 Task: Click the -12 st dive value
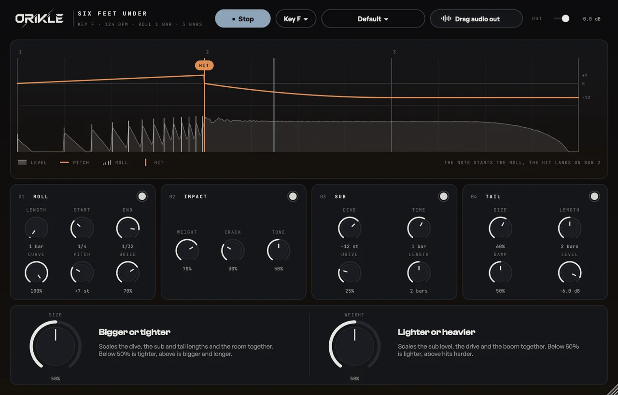click(350, 246)
